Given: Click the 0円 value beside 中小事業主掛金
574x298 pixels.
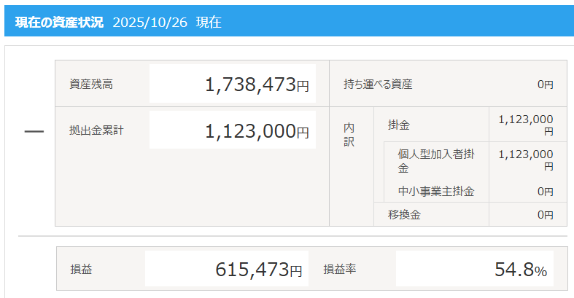Looking at the screenshot, I should tap(545, 192).
